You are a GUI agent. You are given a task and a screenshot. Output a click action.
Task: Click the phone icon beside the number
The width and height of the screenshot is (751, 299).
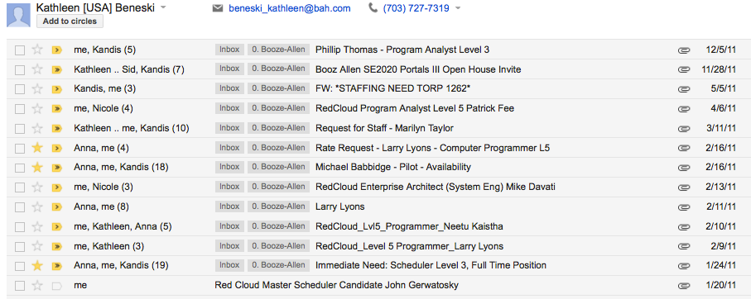click(373, 8)
